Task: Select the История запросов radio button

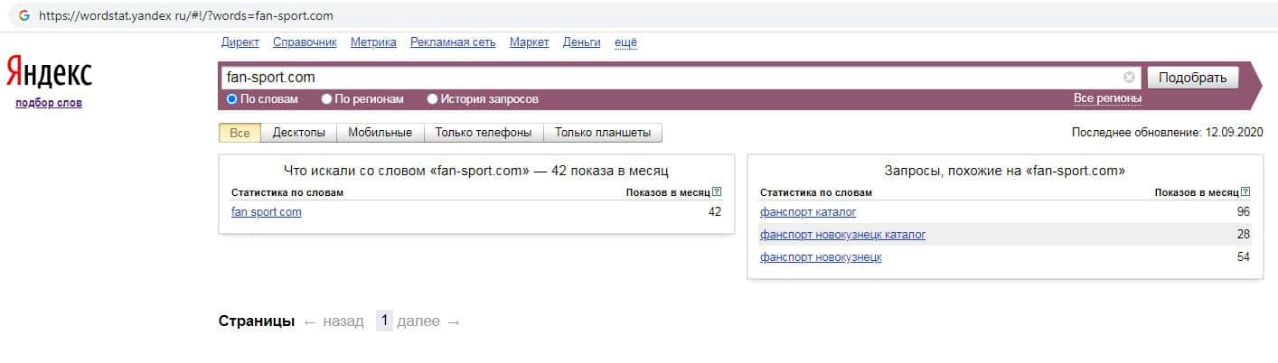Action: [432, 99]
